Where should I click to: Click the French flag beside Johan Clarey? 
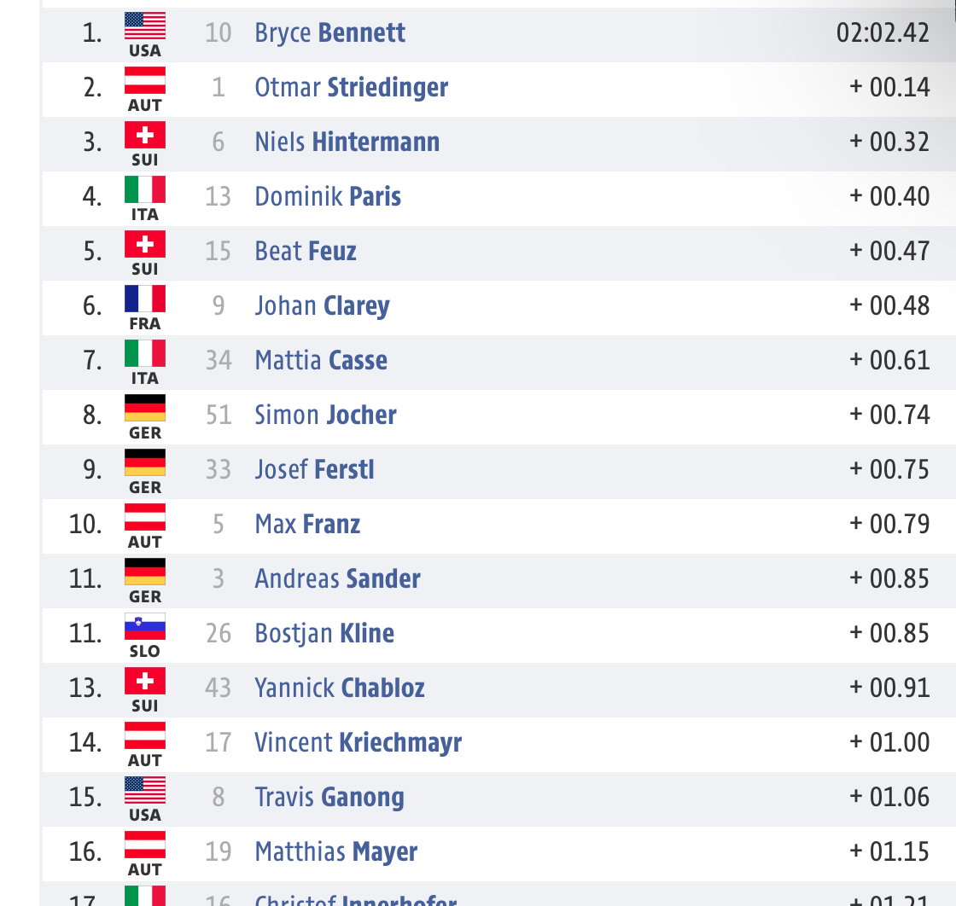(x=145, y=299)
